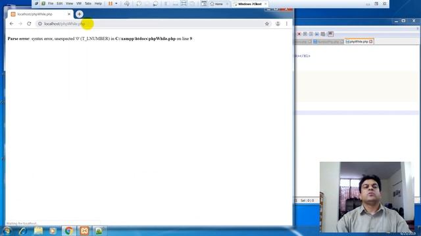Expand the power options dropdown arrow
The height and width of the screenshot is (236, 421).
point(116,3)
